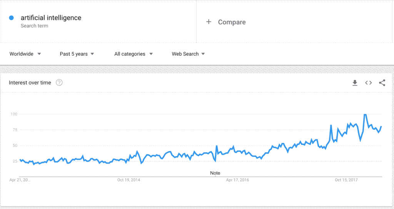Click the Search term subtitle text

tap(34, 26)
